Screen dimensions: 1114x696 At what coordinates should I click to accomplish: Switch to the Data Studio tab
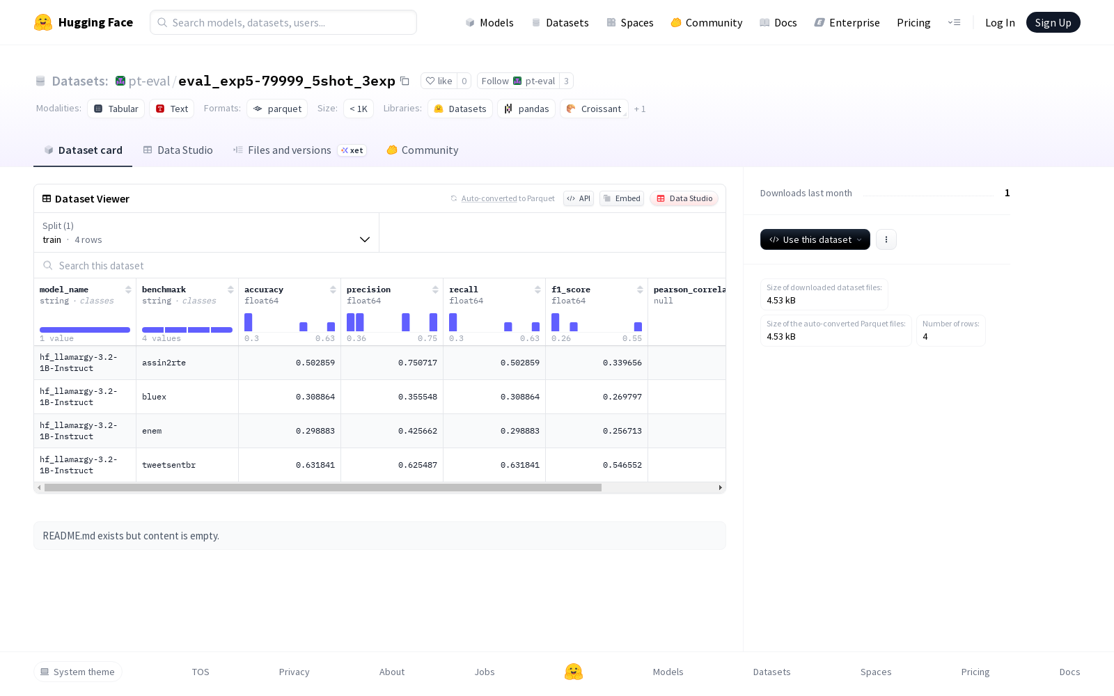click(x=178, y=150)
